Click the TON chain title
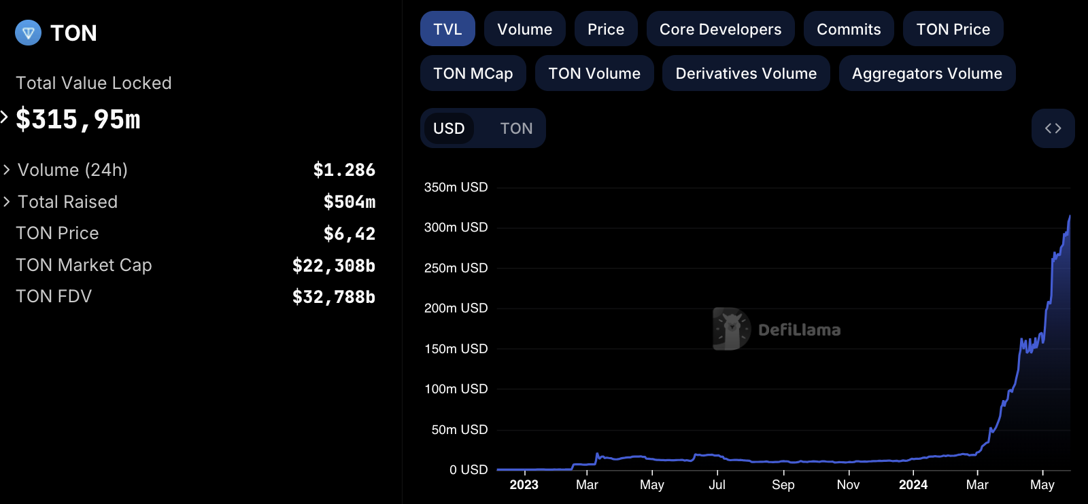This screenshot has width=1088, height=504. pyautogui.click(x=73, y=33)
